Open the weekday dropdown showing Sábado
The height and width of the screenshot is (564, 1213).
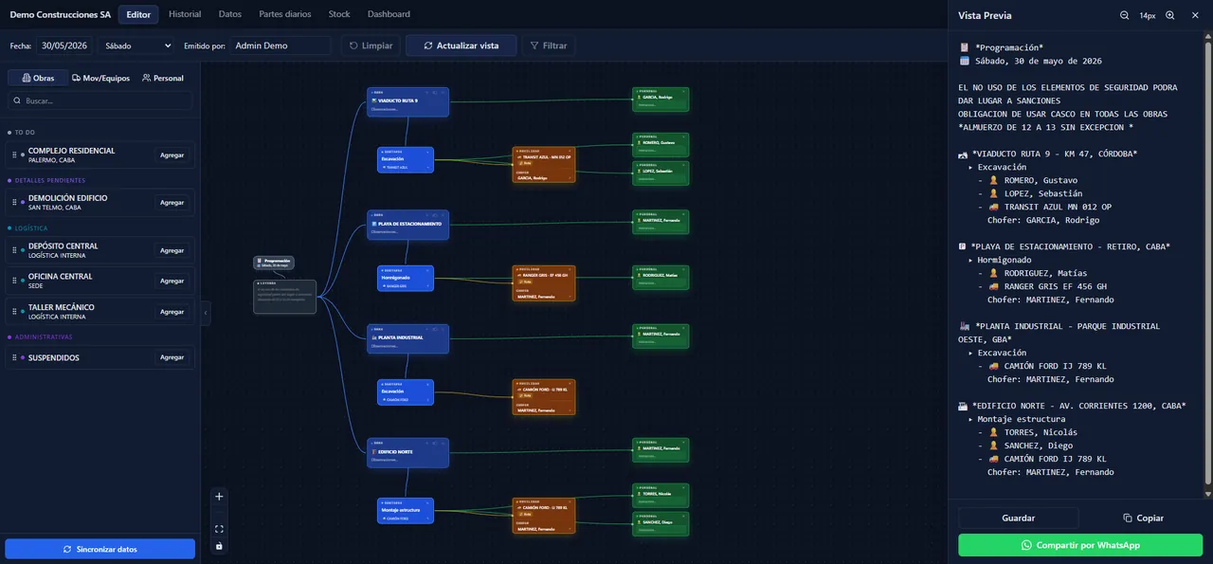point(138,45)
